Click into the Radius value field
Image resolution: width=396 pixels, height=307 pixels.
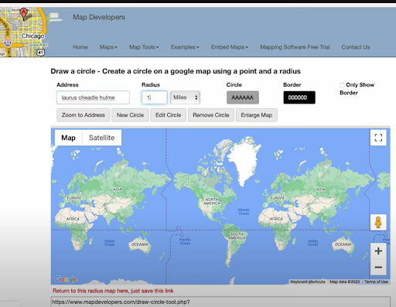point(154,97)
